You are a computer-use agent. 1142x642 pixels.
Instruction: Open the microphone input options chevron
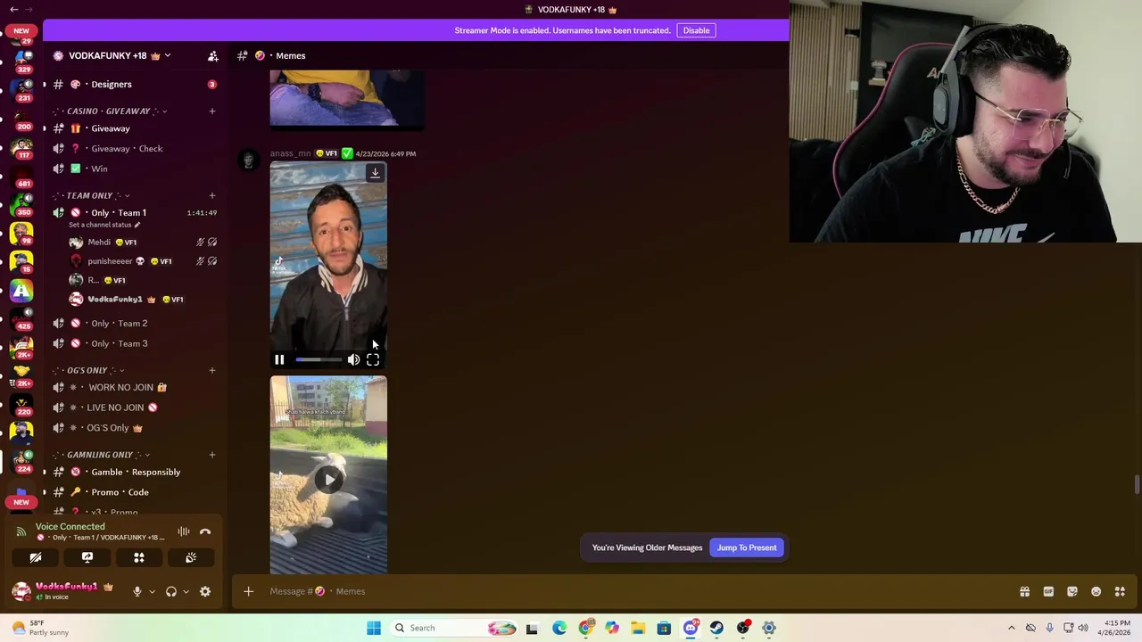click(x=152, y=591)
